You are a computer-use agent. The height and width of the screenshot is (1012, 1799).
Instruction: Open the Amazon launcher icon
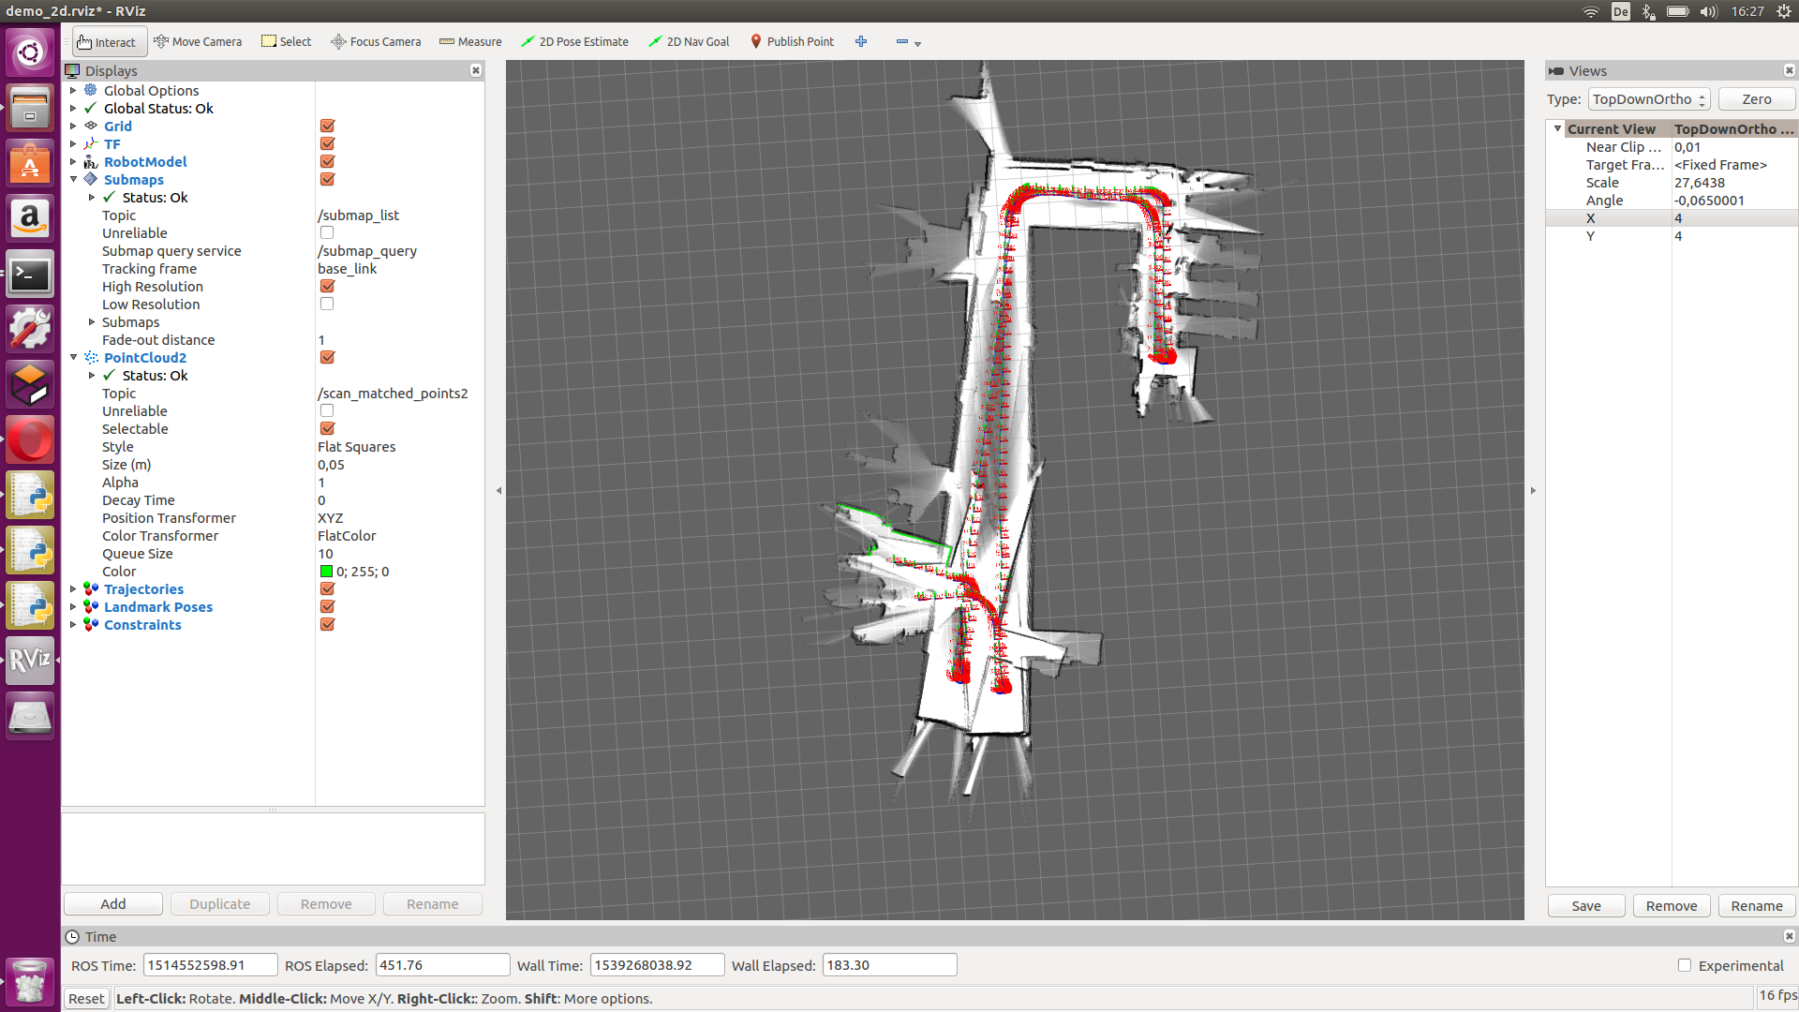30,219
